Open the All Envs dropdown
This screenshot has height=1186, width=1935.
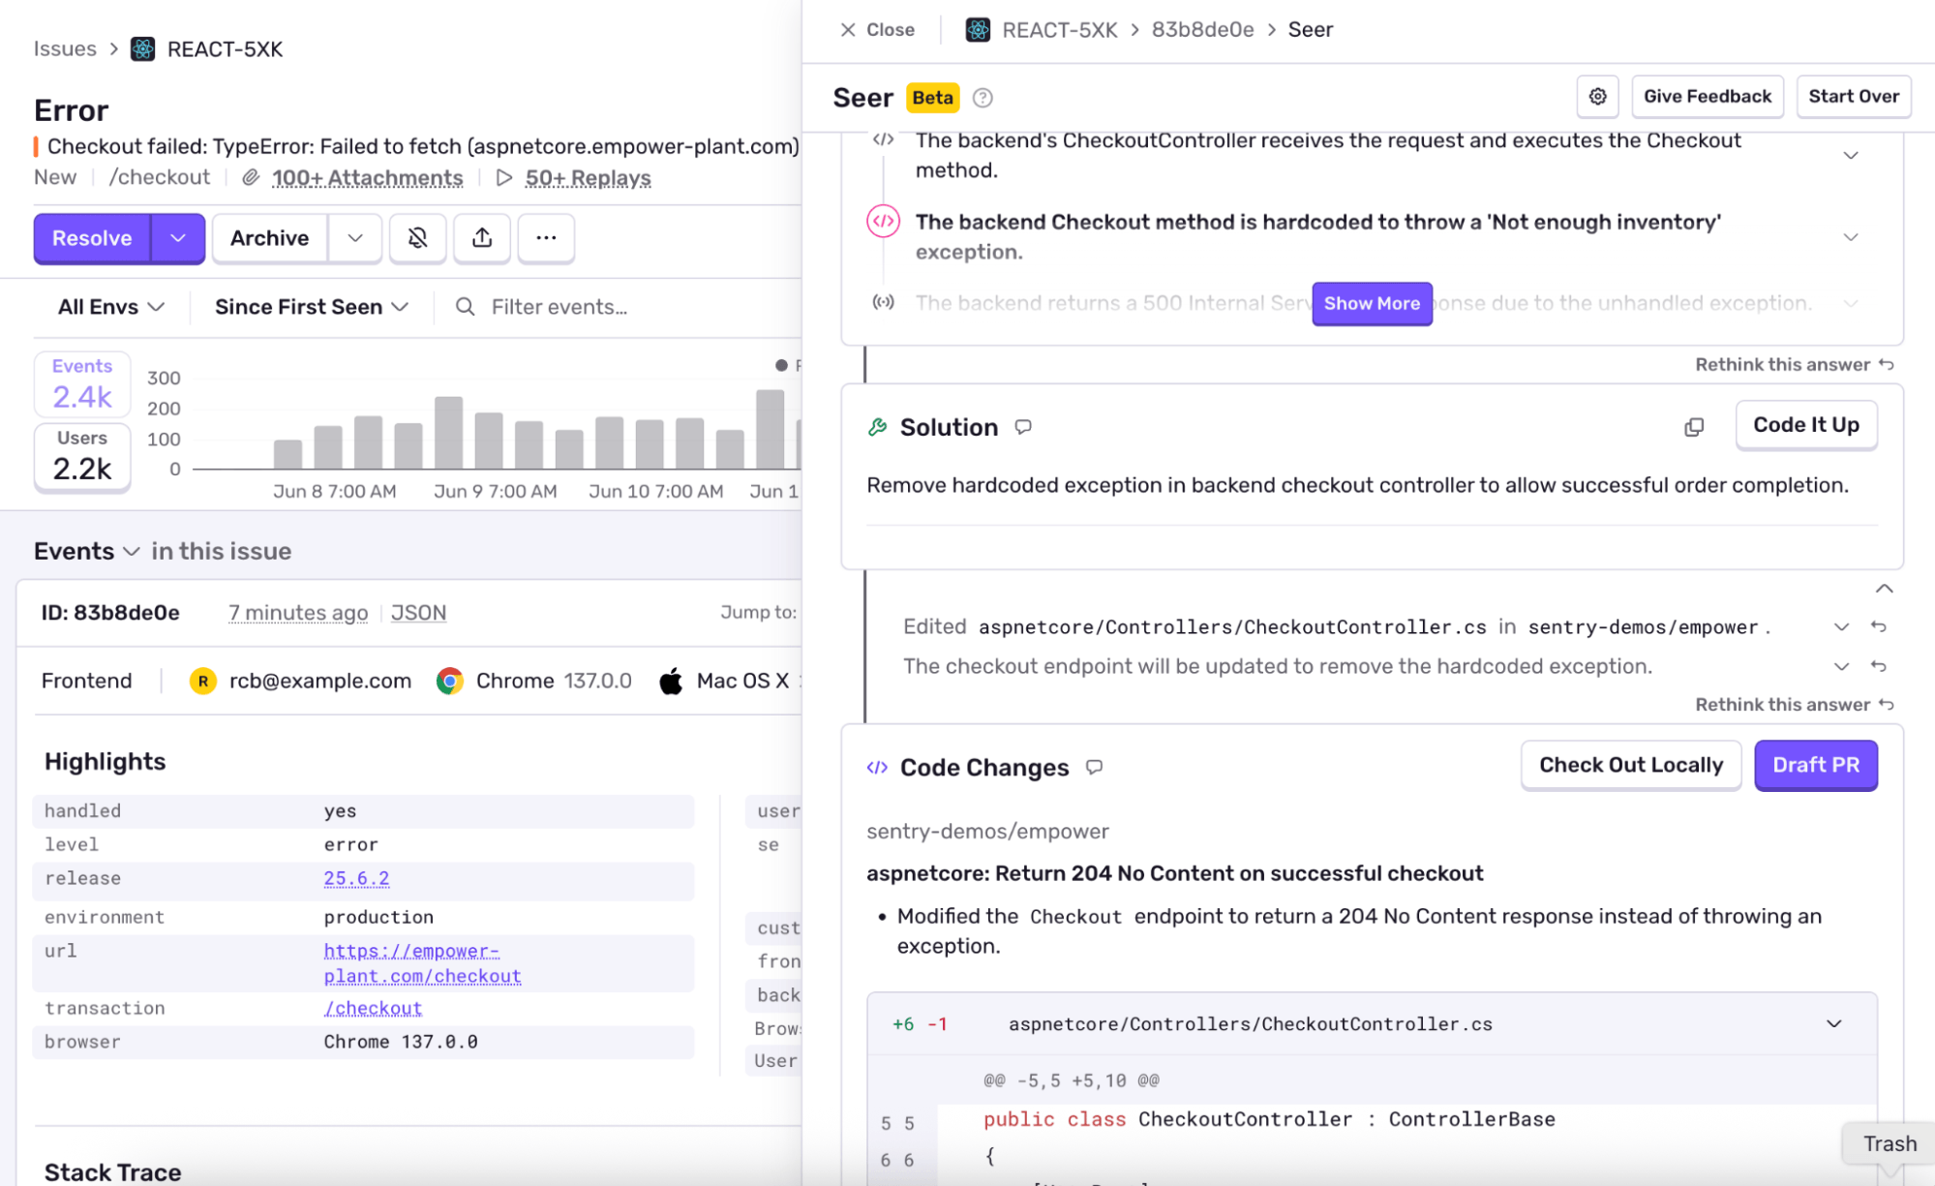pos(107,307)
